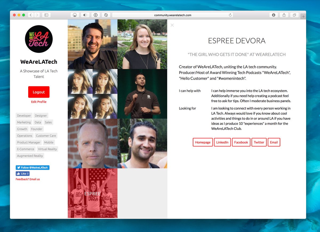The image size is (320, 232).
Task: Open profile of dark-haired man by city skyline
Action: (93, 44)
